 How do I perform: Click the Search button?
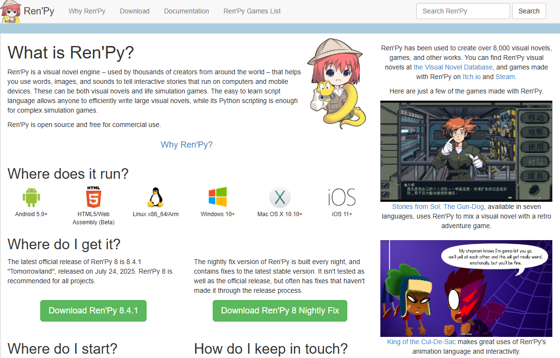pos(529,11)
